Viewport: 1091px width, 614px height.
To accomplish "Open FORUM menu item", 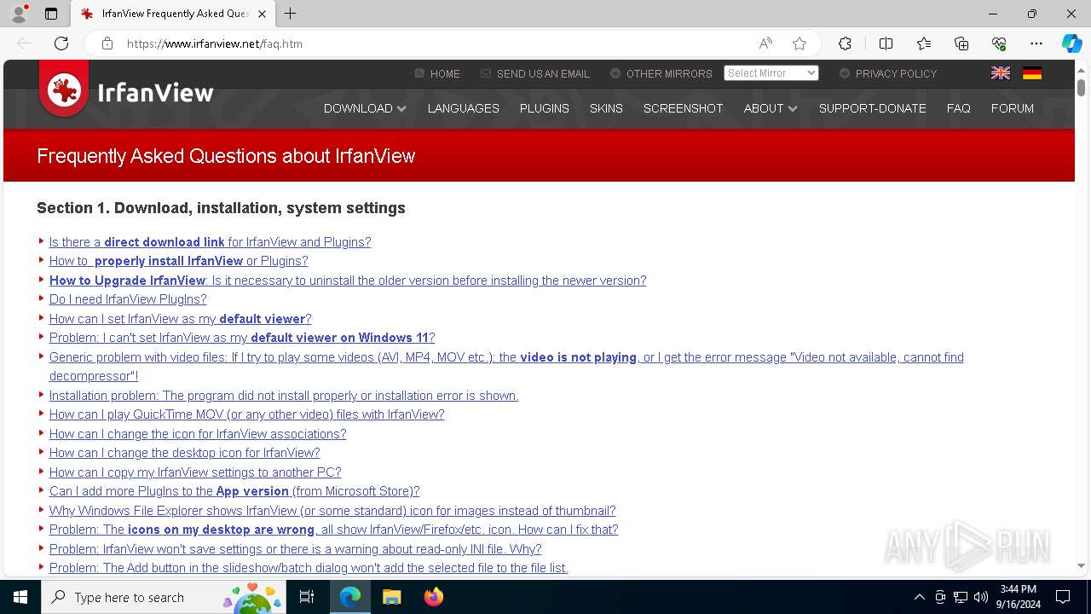I will coord(1013,108).
